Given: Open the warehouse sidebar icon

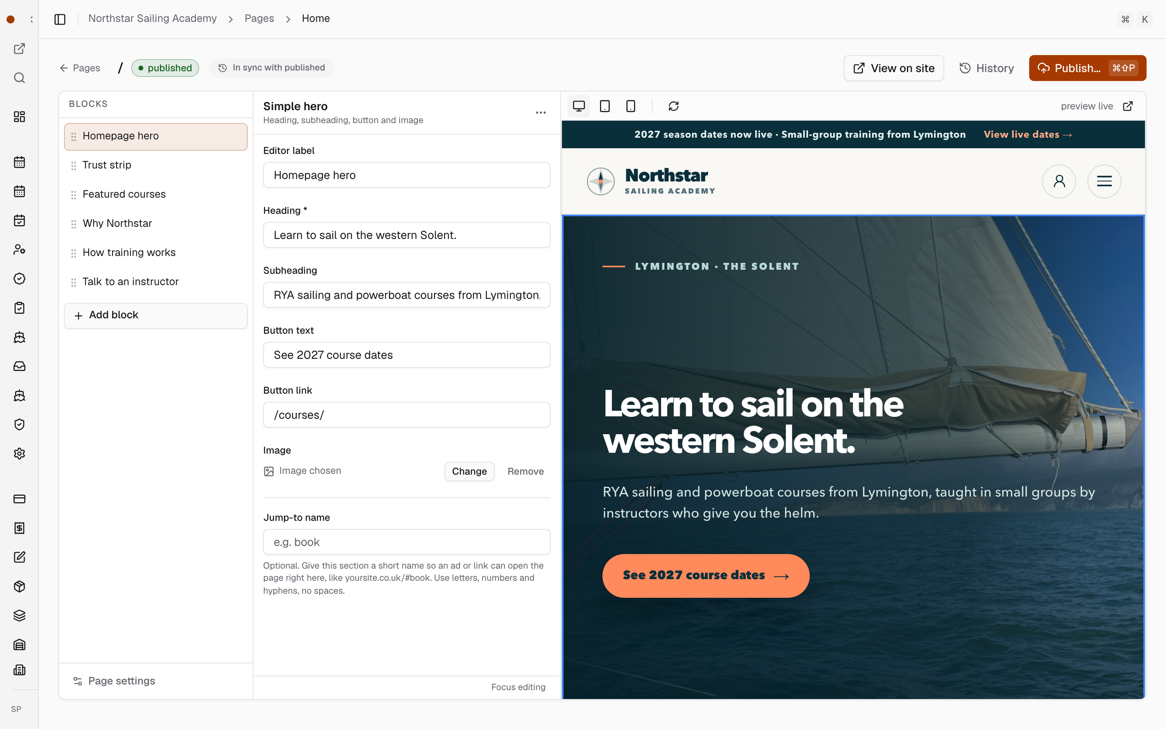Looking at the screenshot, I should click(19, 645).
